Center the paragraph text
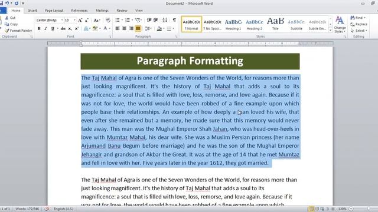This screenshot has height=212, width=378. [124, 29]
